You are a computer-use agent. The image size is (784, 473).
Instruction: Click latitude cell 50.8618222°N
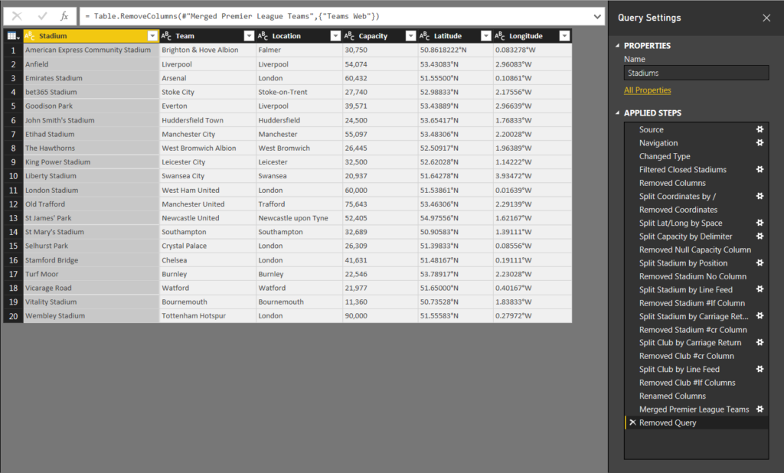(x=456, y=50)
